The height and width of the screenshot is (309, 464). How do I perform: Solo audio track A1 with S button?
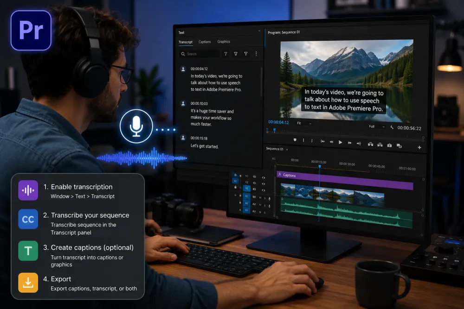pyautogui.click(x=265, y=198)
